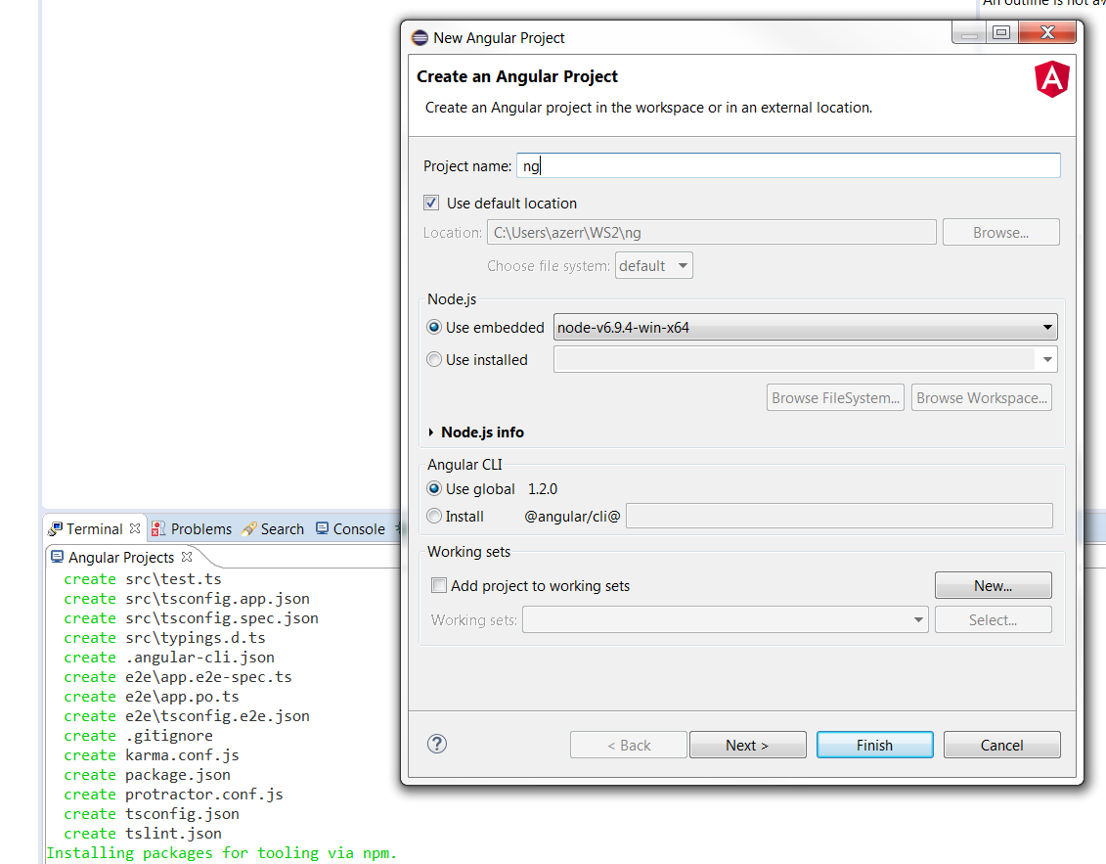1106x864 pixels.
Task: Click the Search view magnifier icon
Action: (x=251, y=528)
